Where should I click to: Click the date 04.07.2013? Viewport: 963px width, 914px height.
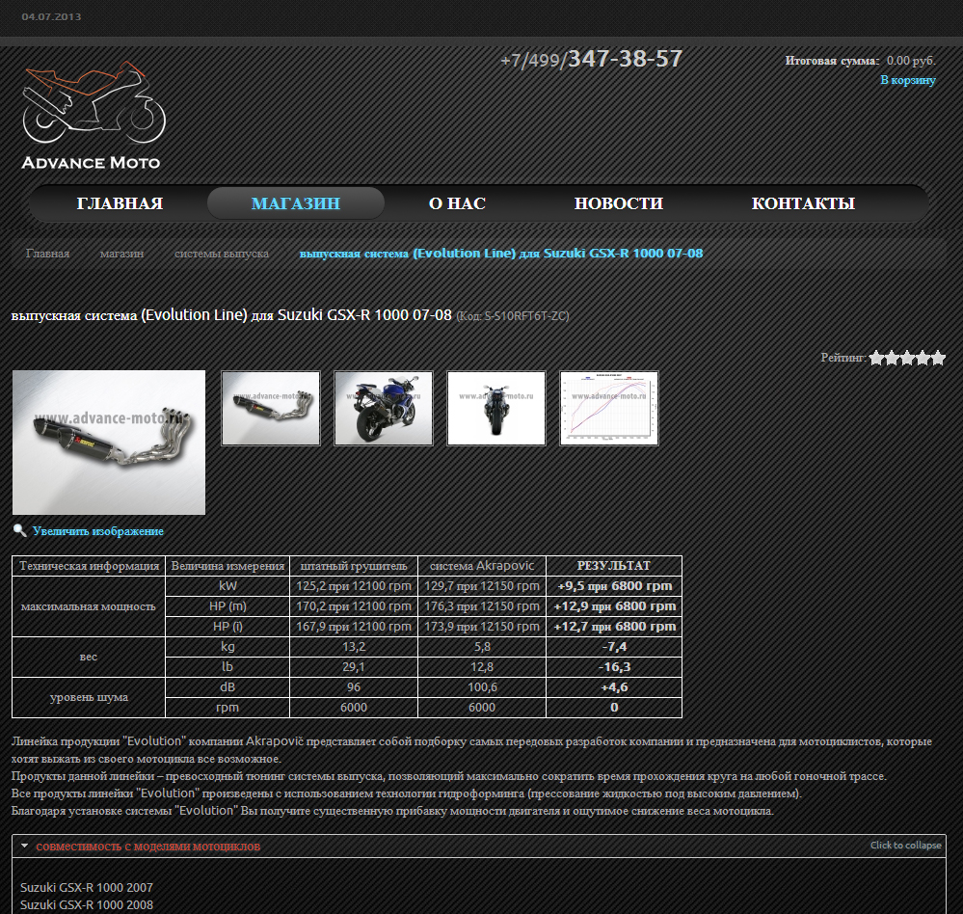52,16
